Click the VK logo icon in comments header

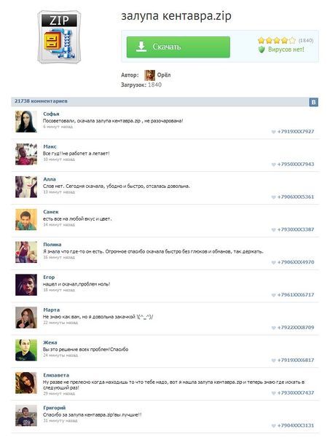[x=313, y=102]
